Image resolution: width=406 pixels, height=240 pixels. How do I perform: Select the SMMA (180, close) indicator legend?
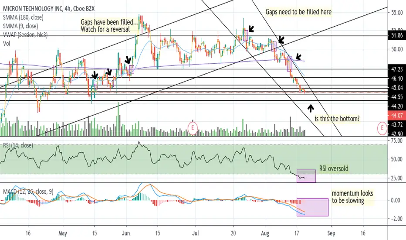coord(23,17)
